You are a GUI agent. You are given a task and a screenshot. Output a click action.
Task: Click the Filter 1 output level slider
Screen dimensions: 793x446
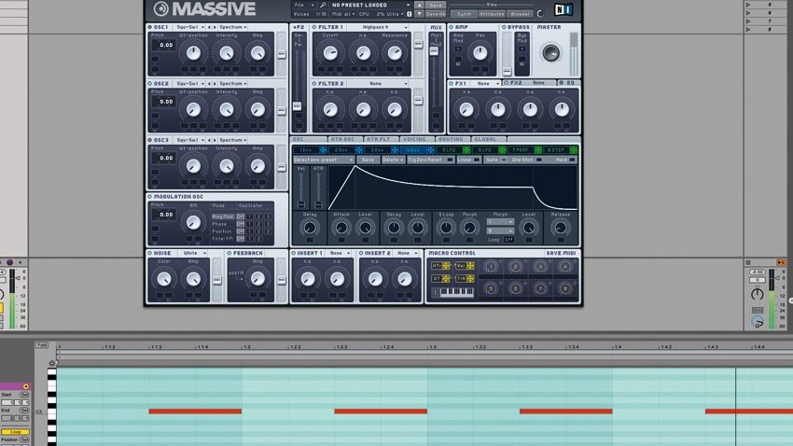[x=418, y=44]
